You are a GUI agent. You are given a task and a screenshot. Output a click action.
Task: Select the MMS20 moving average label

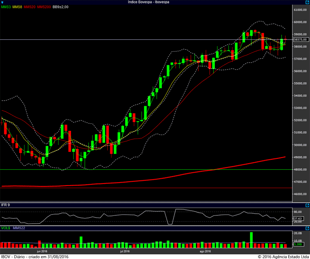coord(29,7)
